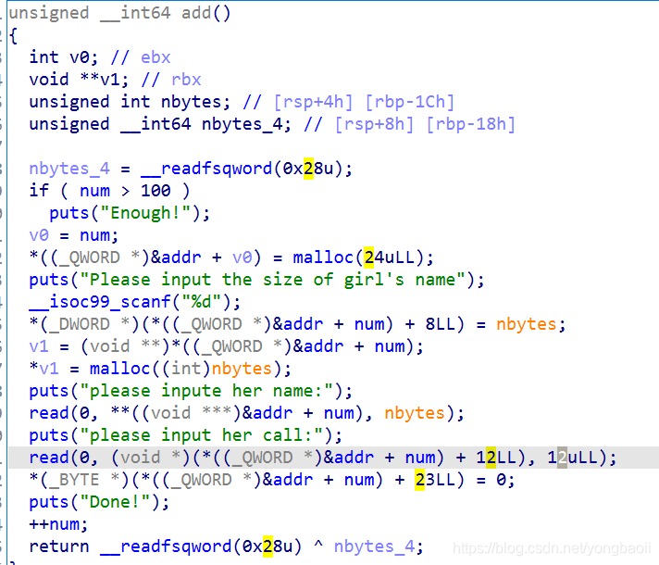Click the ebx register comment
The width and height of the screenshot is (659, 565).
click(x=155, y=57)
